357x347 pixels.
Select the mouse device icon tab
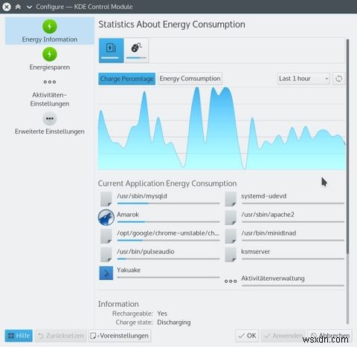(x=136, y=51)
